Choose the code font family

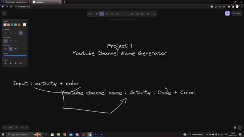[16, 41]
